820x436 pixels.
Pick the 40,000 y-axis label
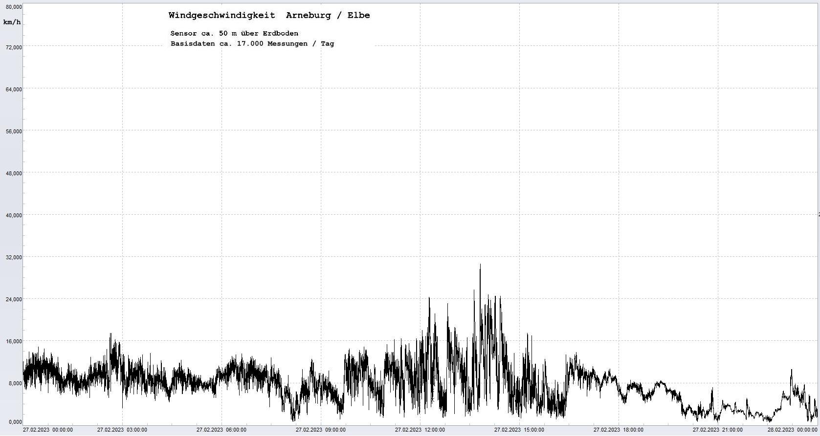12,215
